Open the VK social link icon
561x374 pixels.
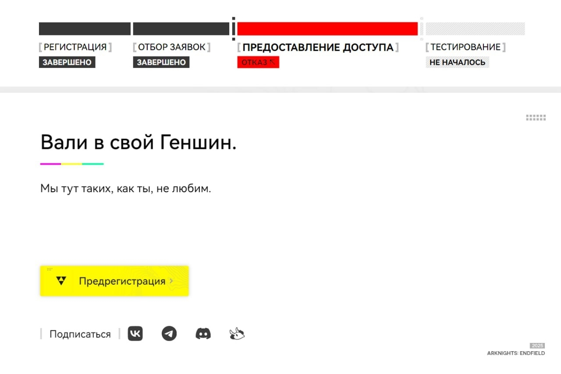(135, 334)
